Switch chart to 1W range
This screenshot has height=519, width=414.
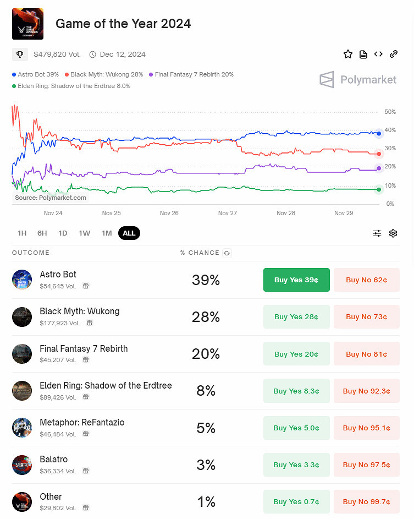pyautogui.click(x=84, y=233)
